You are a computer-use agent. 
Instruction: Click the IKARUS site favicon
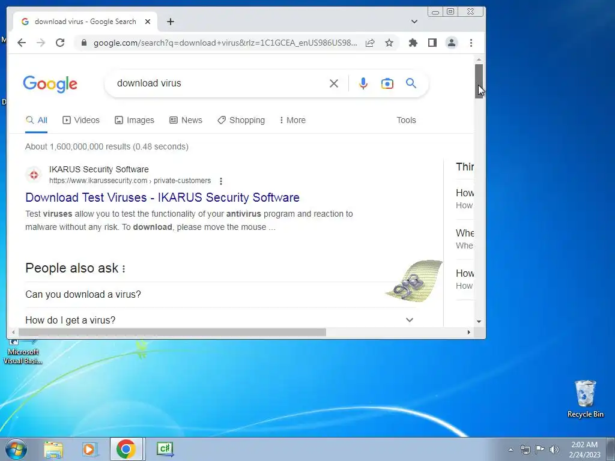[x=34, y=175]
